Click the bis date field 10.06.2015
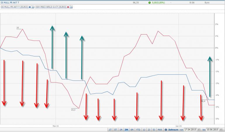 [x=212, y=130]
